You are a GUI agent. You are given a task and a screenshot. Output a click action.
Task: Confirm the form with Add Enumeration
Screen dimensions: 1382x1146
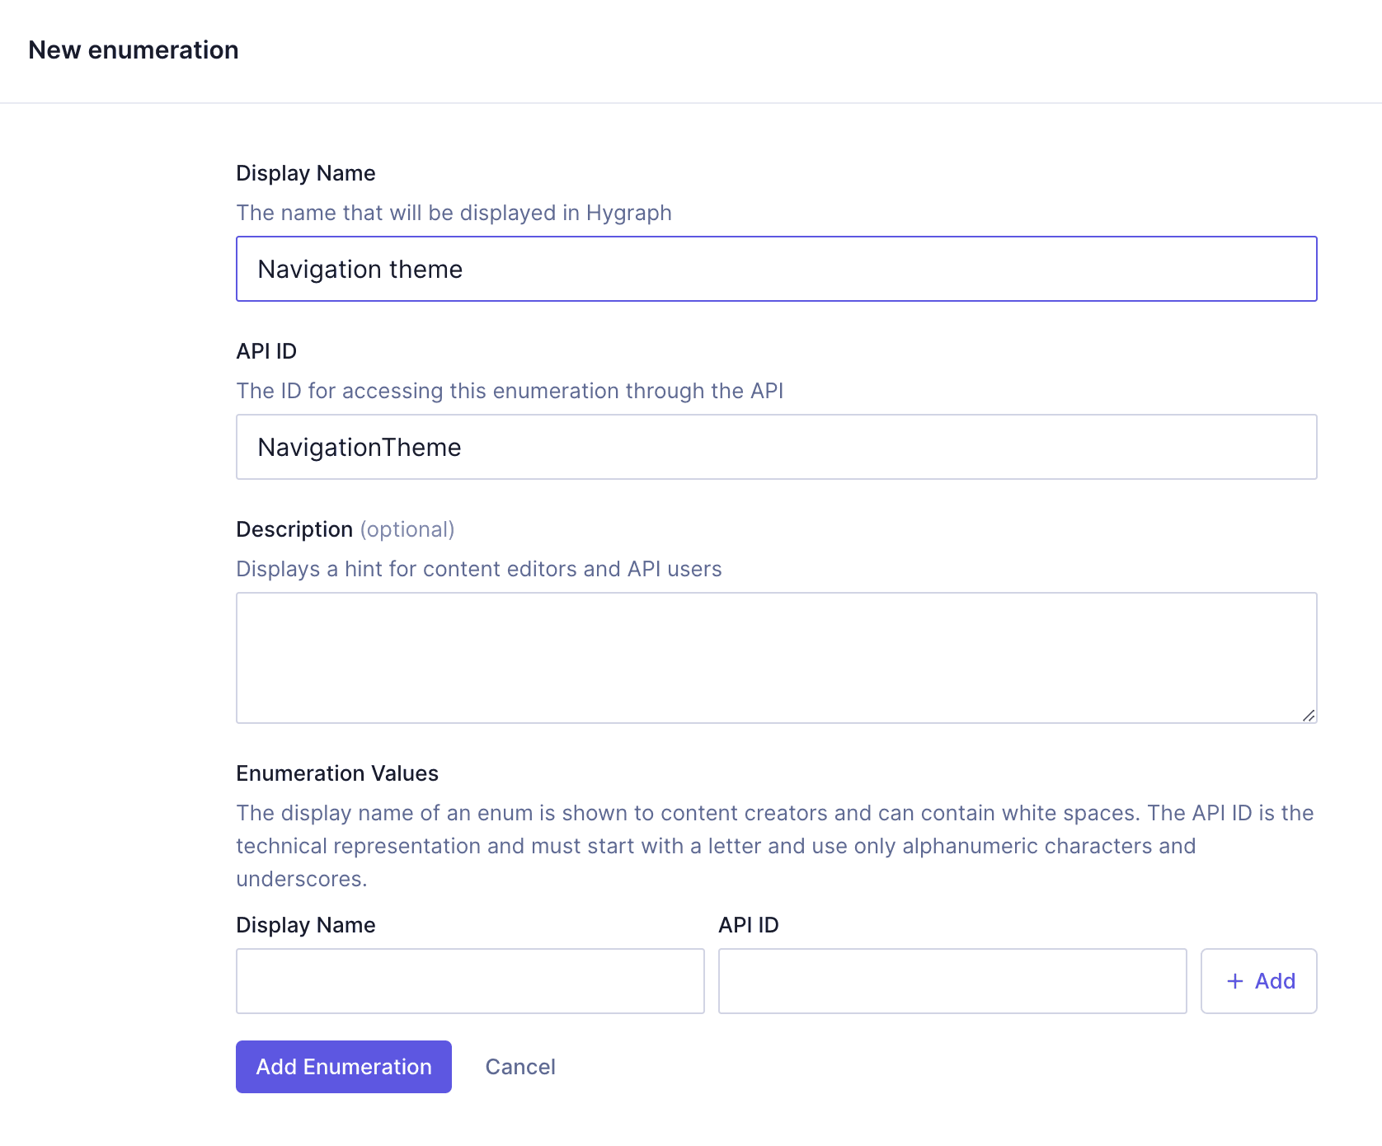[343, 1066]
